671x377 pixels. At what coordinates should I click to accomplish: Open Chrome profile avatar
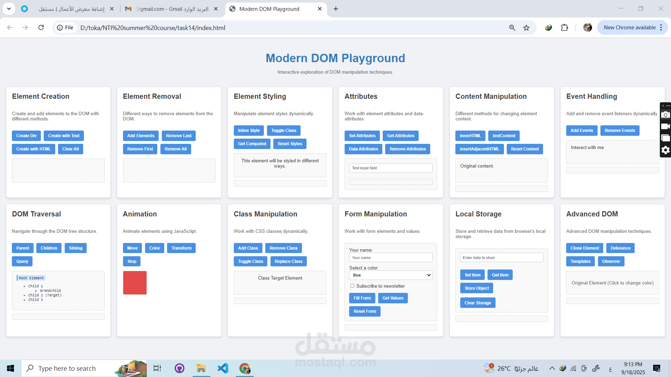pos(587,28)
